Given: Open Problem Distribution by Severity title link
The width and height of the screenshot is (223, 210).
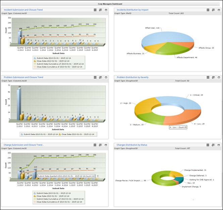Looking at the screenshot, I should tap(132, 77).
